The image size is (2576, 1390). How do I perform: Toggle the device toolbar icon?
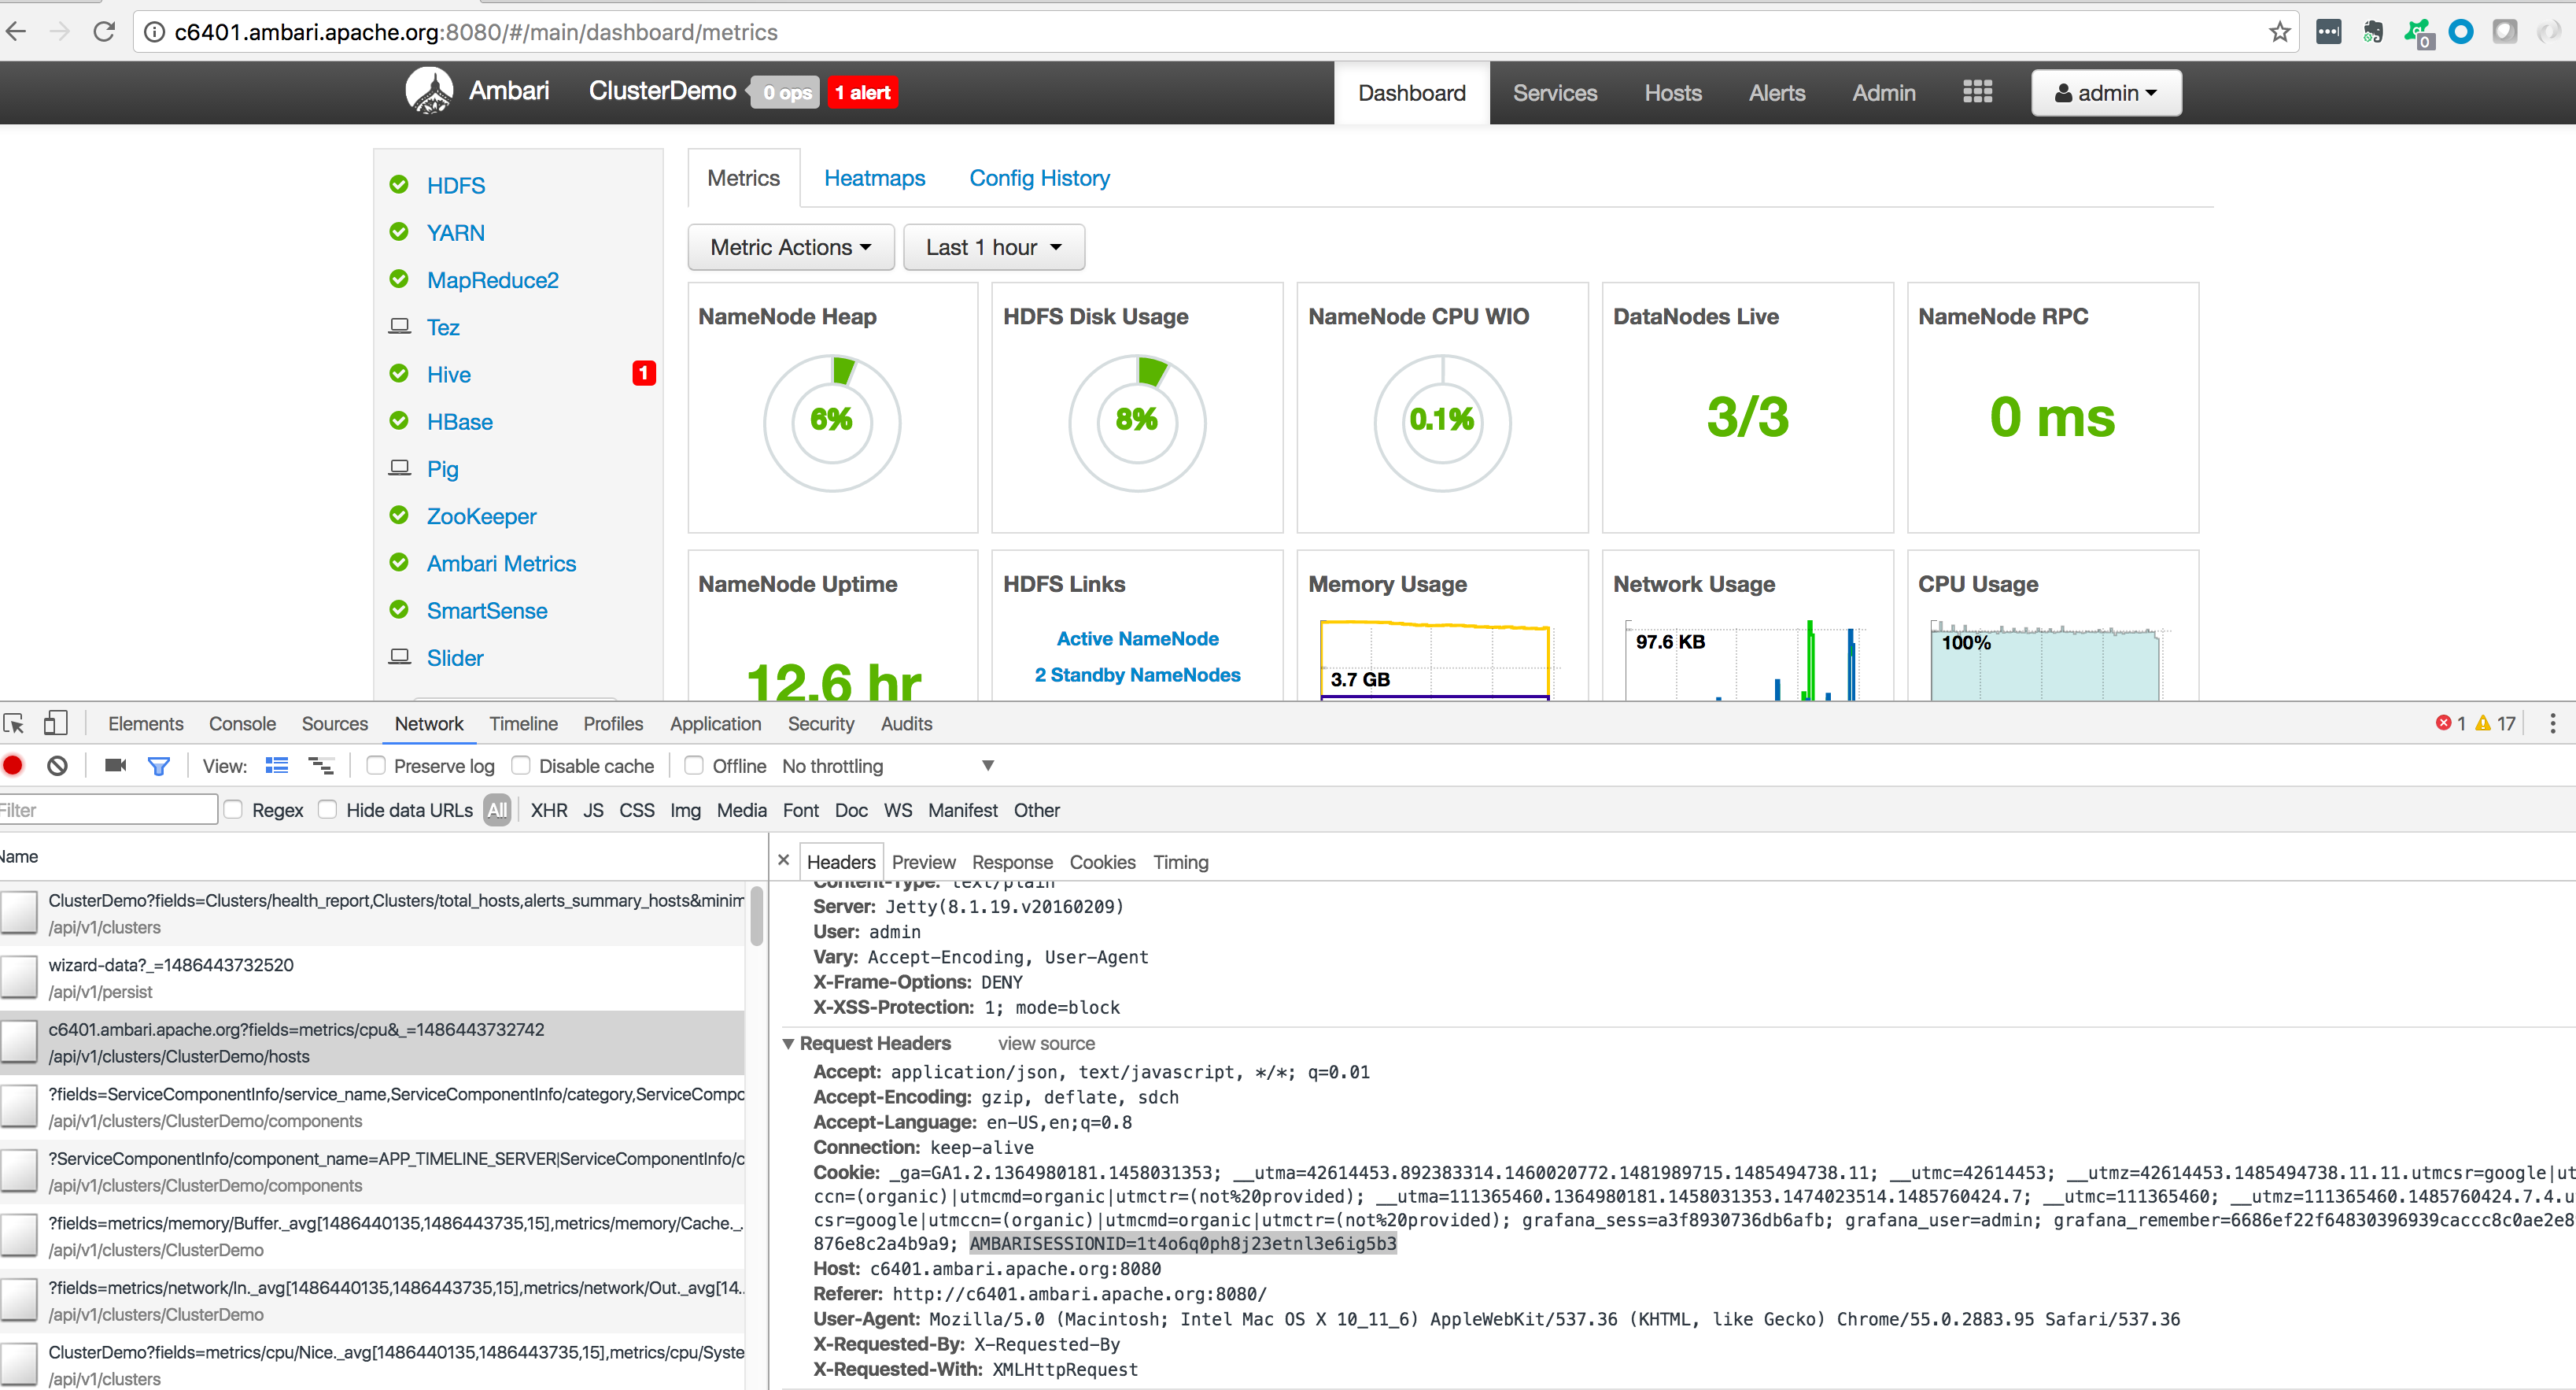pyautogui.click(x=56, y=723)
